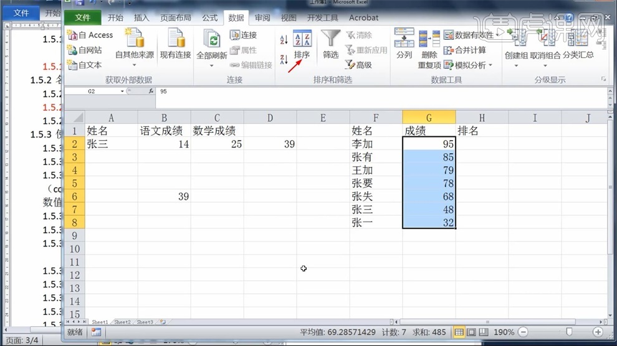
Task: Select cell F2 containing 李加
Action: [x=376, y=144]
